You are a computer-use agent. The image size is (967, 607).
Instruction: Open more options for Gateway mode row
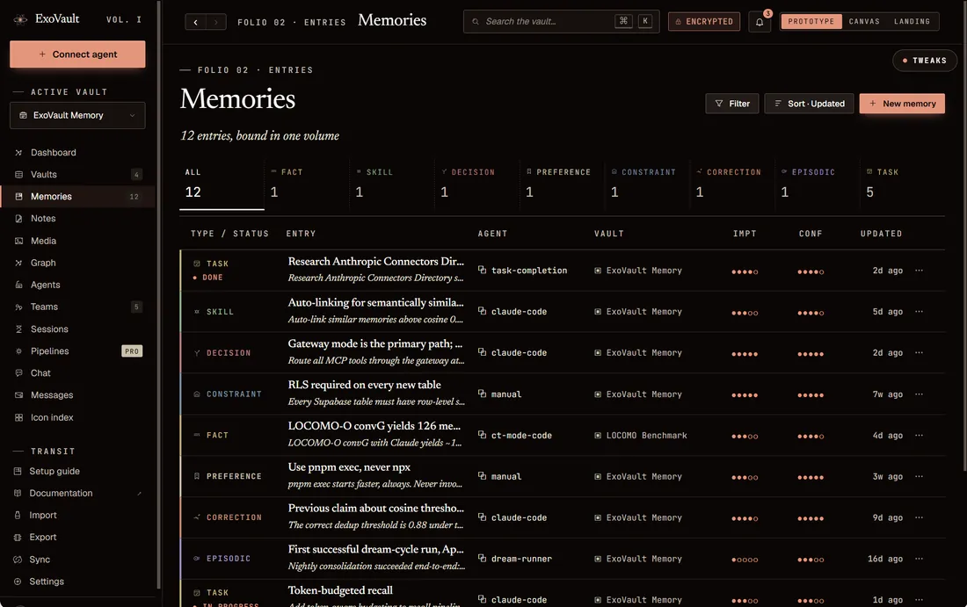pos(919,352)
